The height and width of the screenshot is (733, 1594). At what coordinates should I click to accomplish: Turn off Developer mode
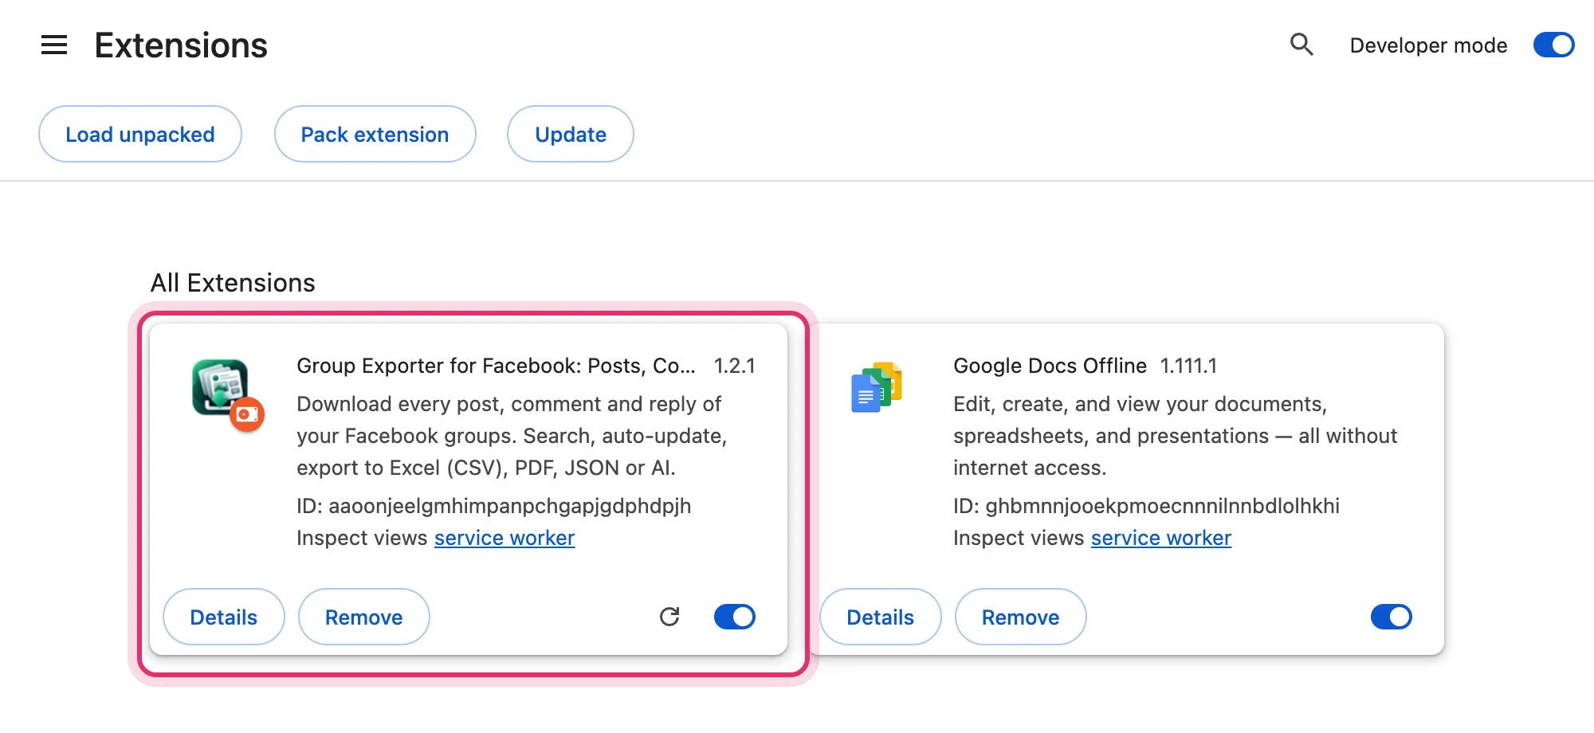1553,45
